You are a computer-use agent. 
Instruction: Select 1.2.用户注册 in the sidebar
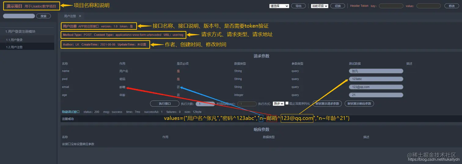[x=14, y=47]
